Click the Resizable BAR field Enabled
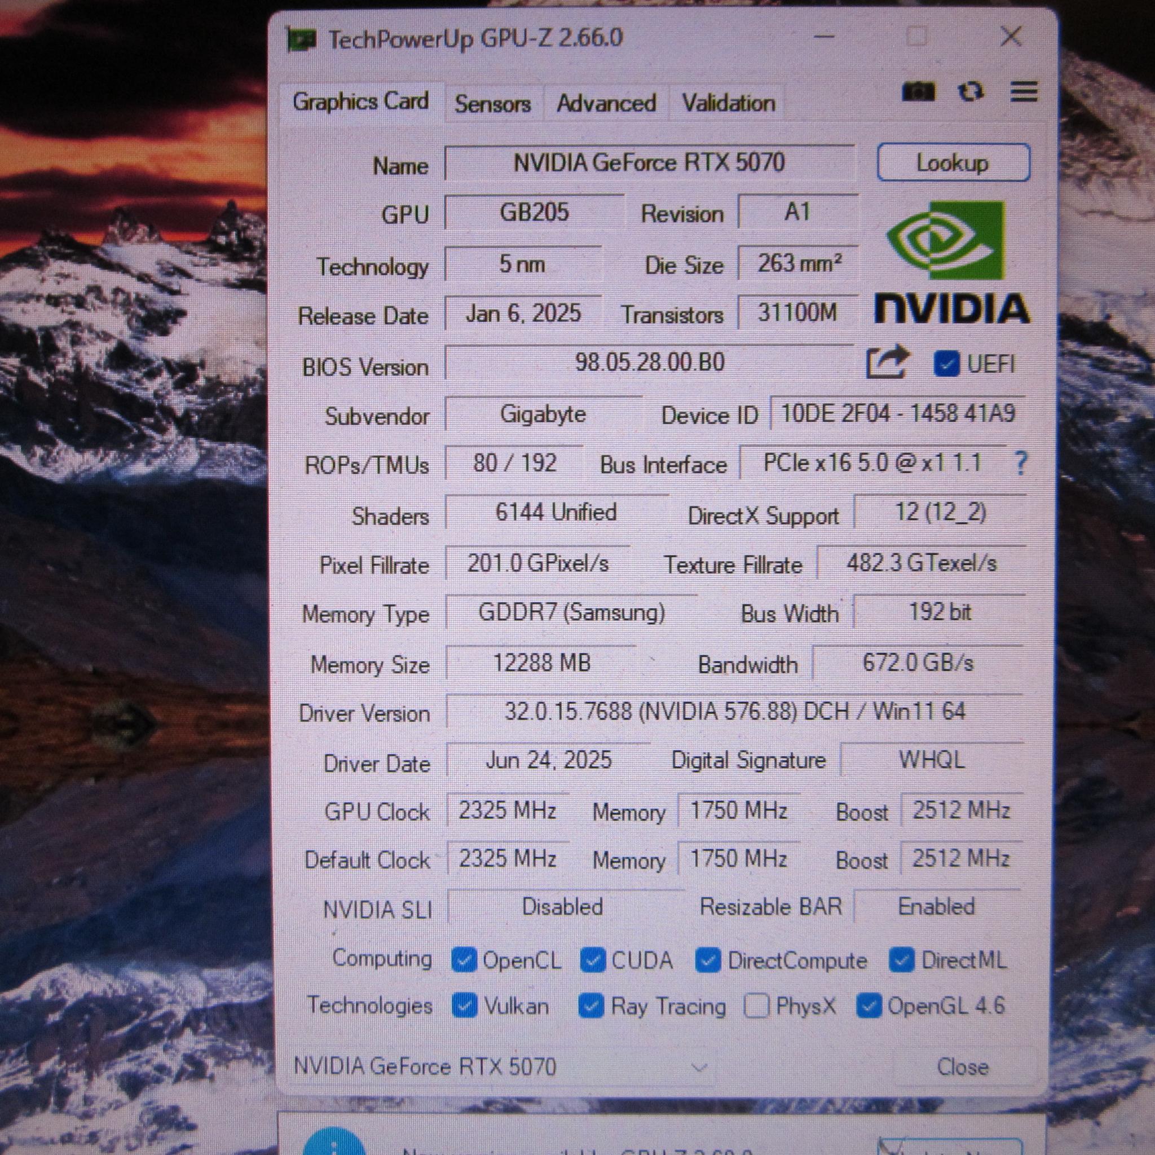The width and height of the screenshot is (1155, 1155). pos(937,906)
